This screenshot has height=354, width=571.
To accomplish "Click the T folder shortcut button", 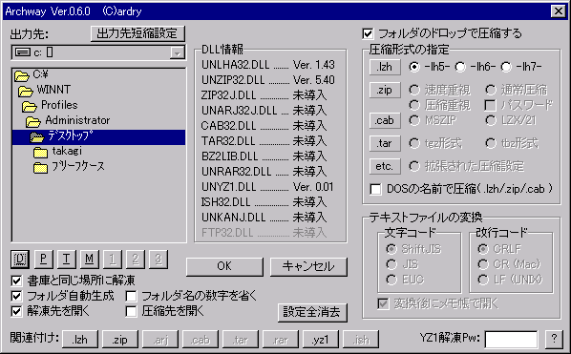I will click(x=66, y=259).
